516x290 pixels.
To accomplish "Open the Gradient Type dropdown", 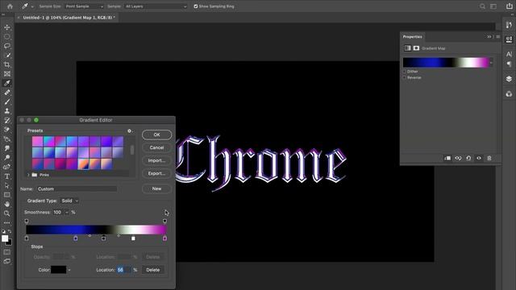I will (69, 201).
